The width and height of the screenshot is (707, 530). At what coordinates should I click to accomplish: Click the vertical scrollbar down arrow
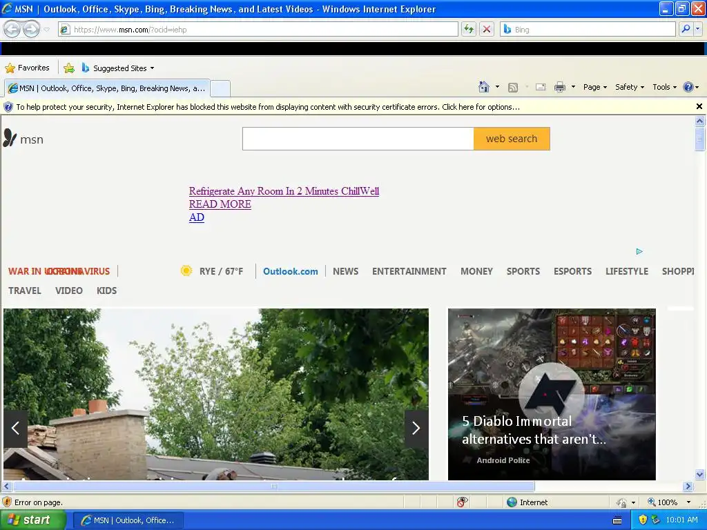pyautogui.click(x=699, y=474)
